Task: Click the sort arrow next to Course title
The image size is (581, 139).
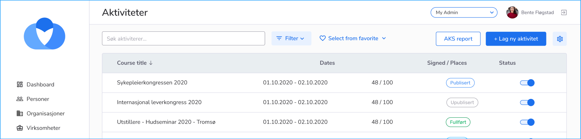Action: pyautogui.click(x=151, y=63)
